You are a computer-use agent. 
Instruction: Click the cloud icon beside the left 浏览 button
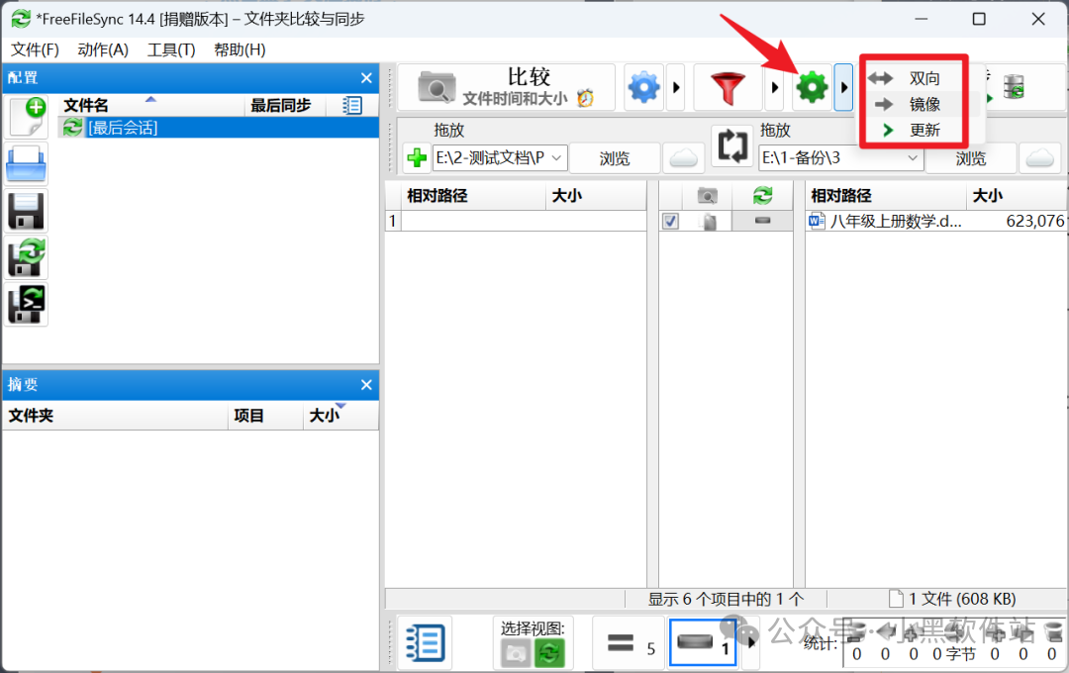(x=683, y=158)
